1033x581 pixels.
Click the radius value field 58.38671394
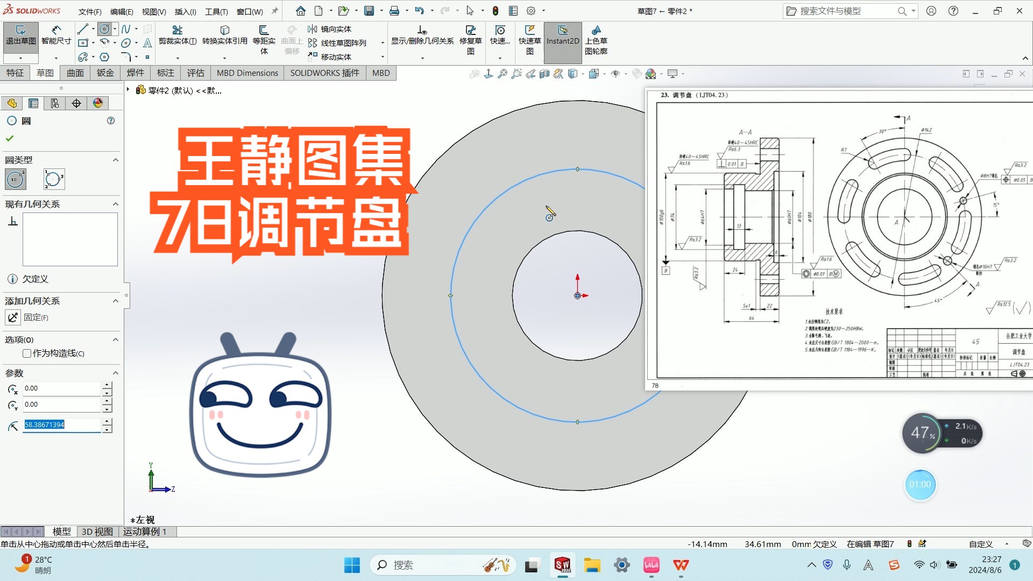[x=61, y=425]
